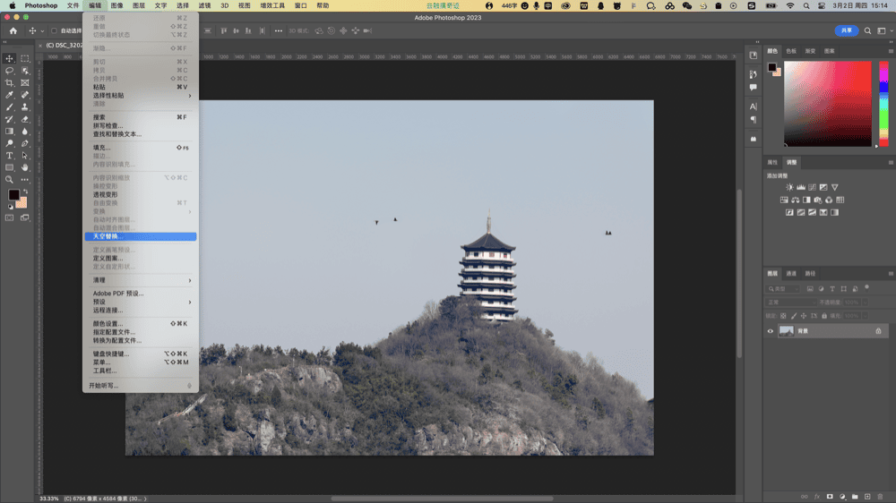896x503 pixels.
Task: Select the Eyedropper tool
Action: 10,95
